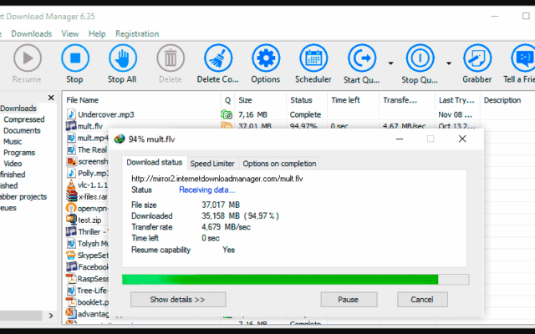Select the Queues tree item

pos(8,208)
